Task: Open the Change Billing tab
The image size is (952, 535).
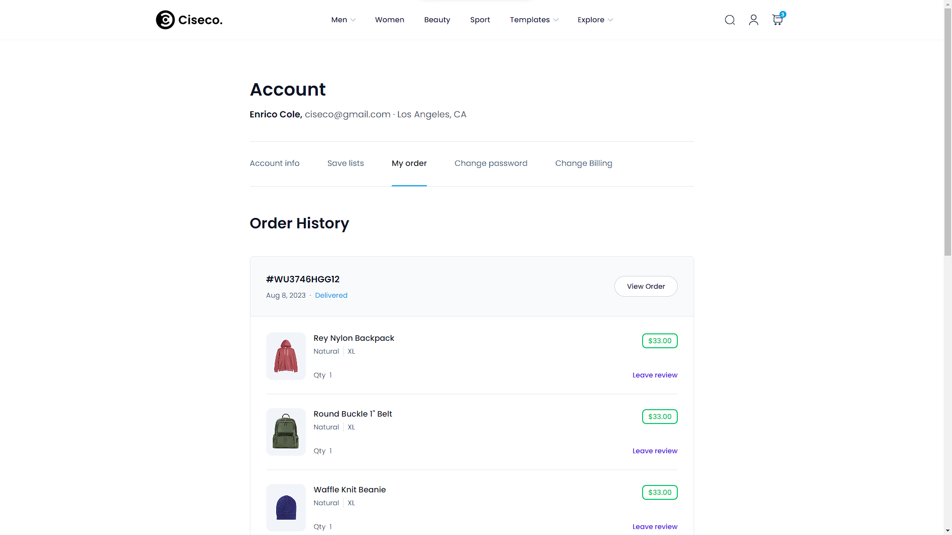Action: [x=583, y=163]
